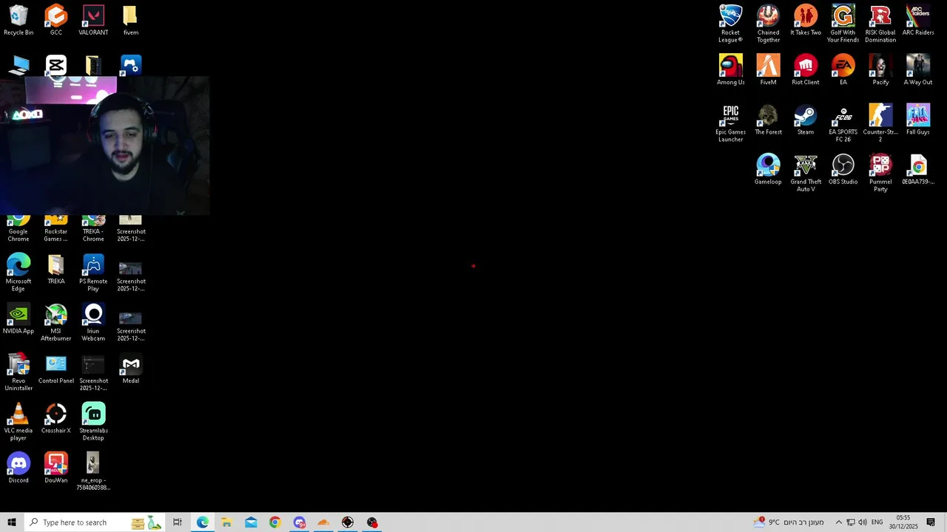Launch the Revo Uninstaller shortcut
The image size is (947, 532).
18,372
